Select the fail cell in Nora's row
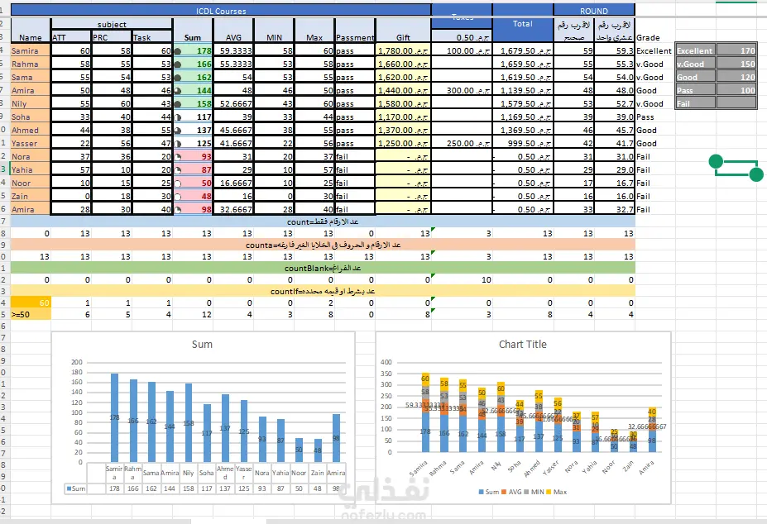The width and height of the screenshot is (767, 524). (355, 156)
